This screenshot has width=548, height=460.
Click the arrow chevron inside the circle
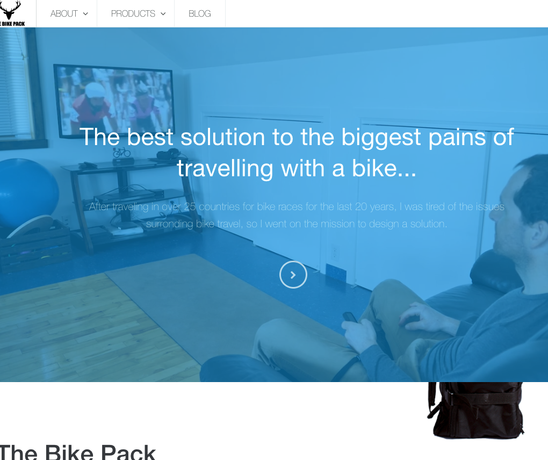pos(293,275)
